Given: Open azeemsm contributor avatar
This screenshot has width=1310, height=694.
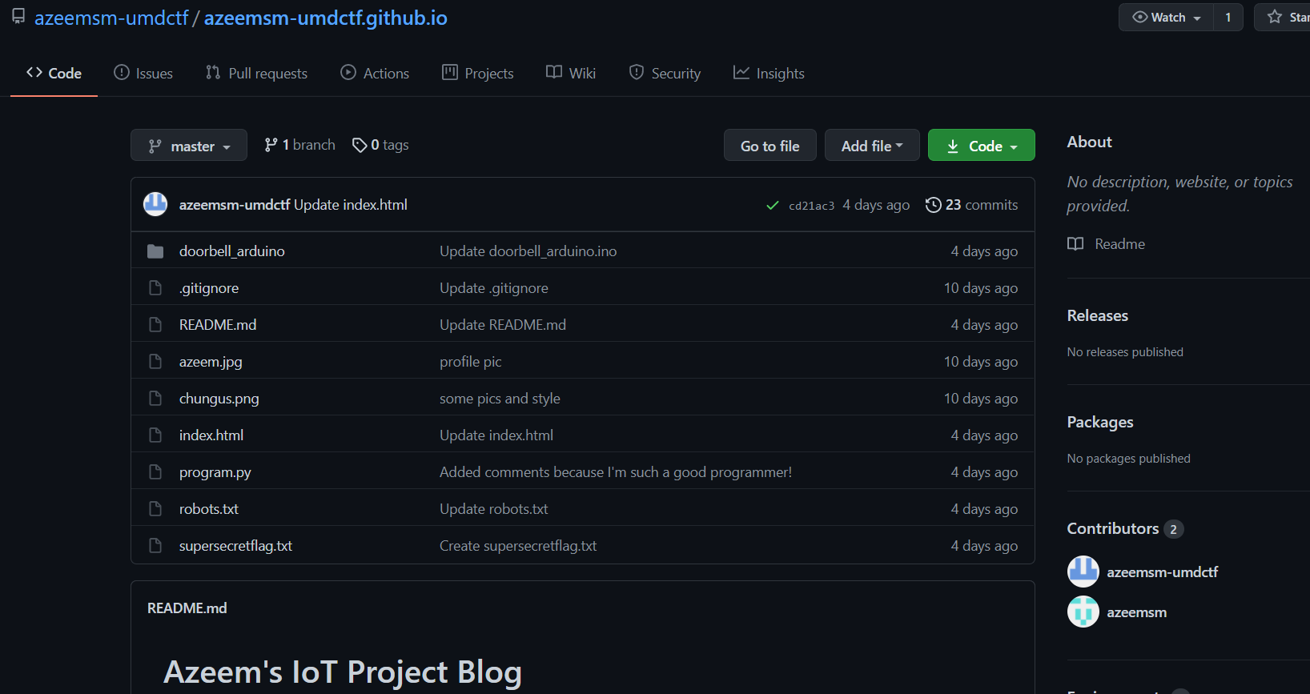Looking at the screenshot, I should pyautogui.click(x=1083, y=612).
